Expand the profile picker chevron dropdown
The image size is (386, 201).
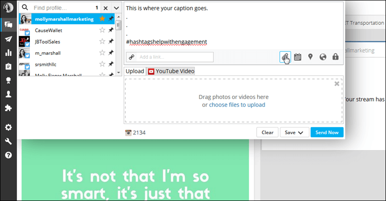(116, 8)
